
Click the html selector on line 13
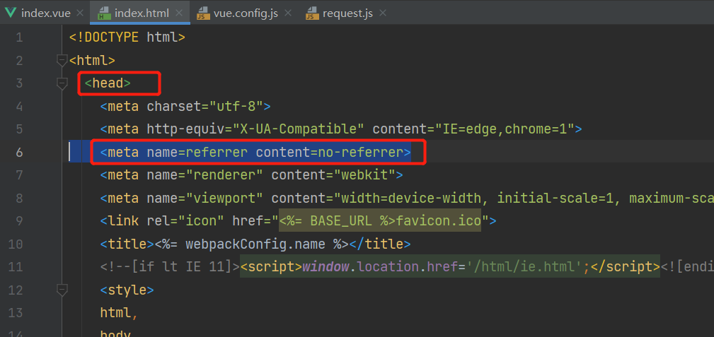[115, 312]
